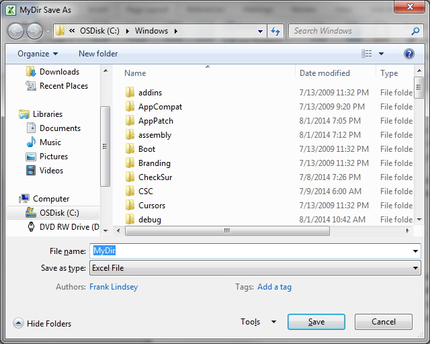Viewport: 430px width, 344px height.
Task: Close the MyDir Save As dialog
Action: (409, 7)
